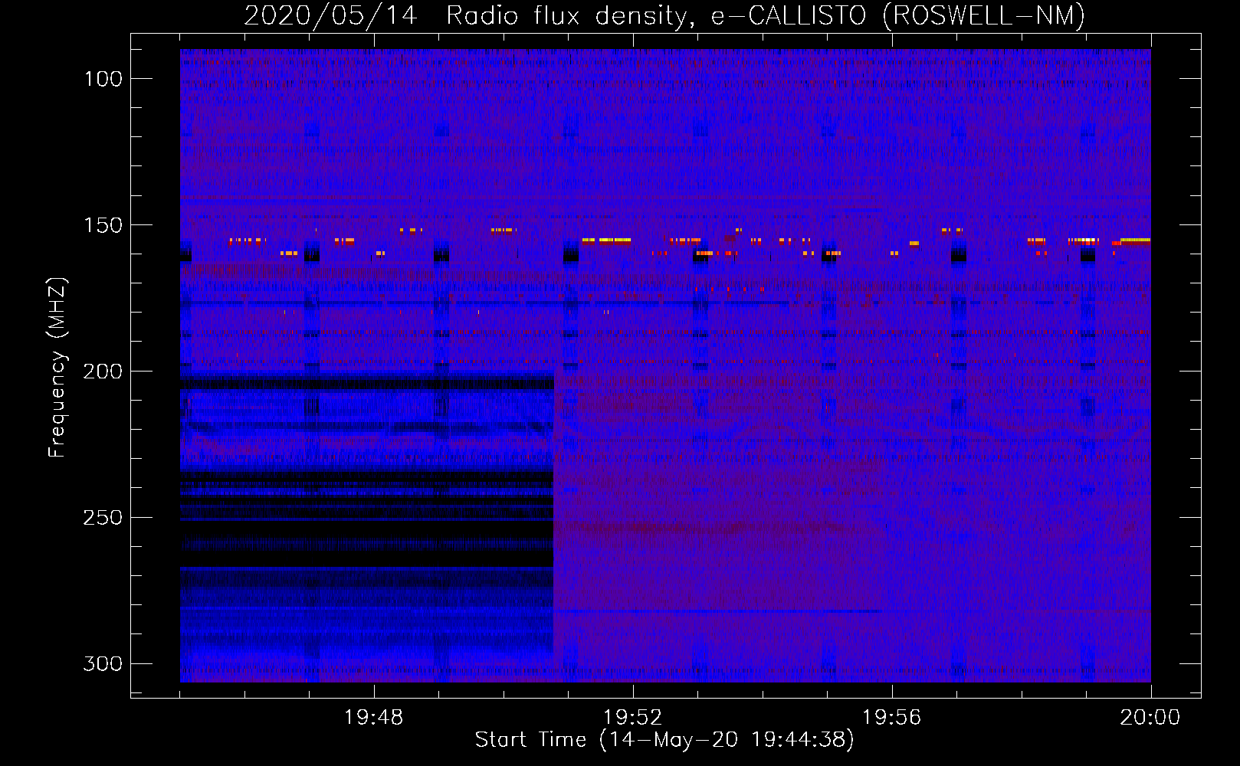This screenshot has width=1240, height=766.
Task: Click the 300 frequency tick label
Action: click(103, 663)
